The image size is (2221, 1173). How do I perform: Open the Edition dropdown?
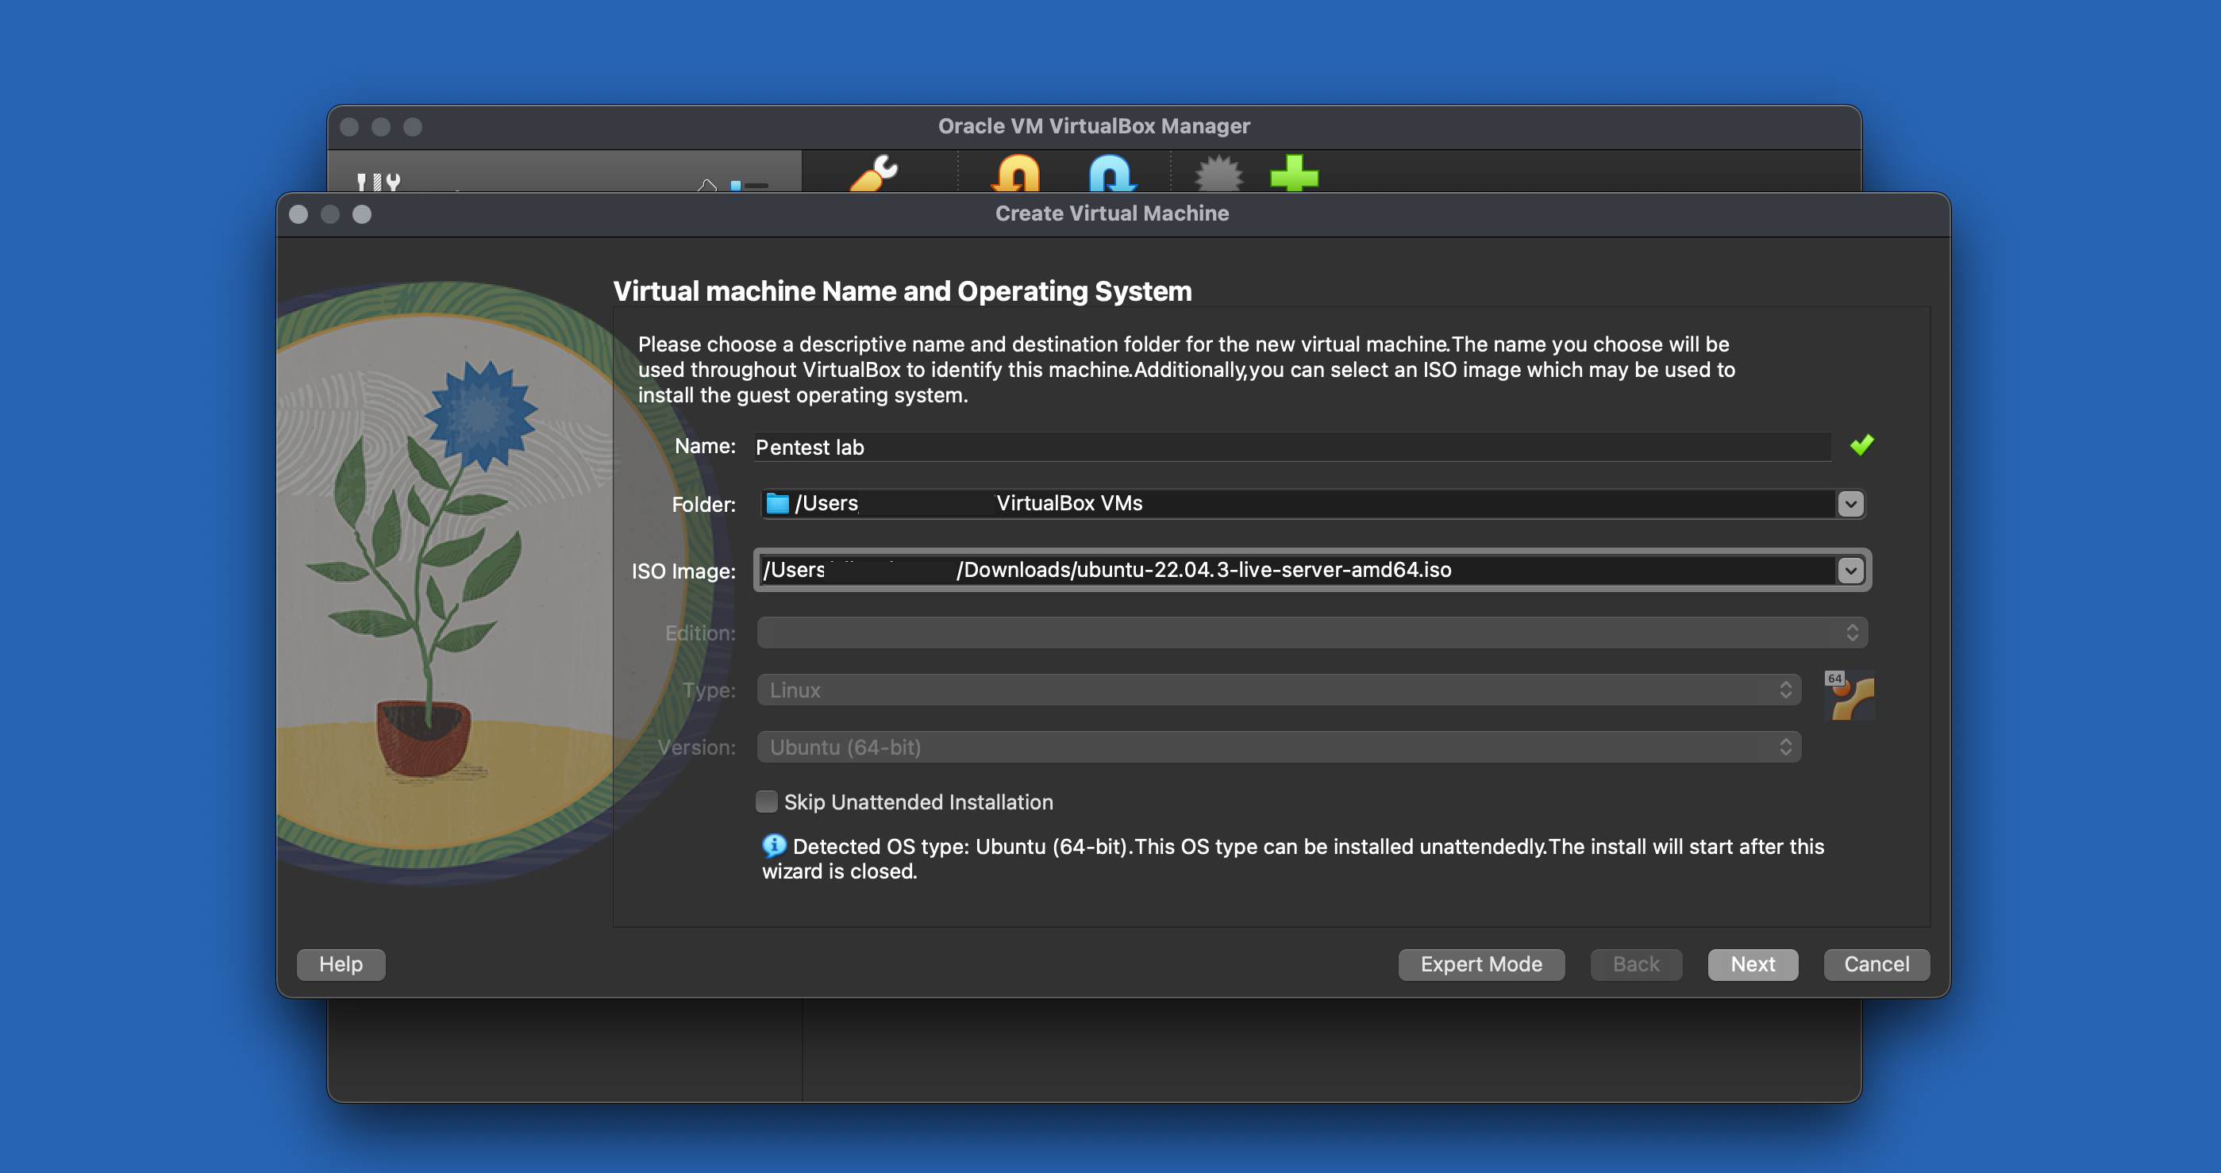tap(1311, 633)
